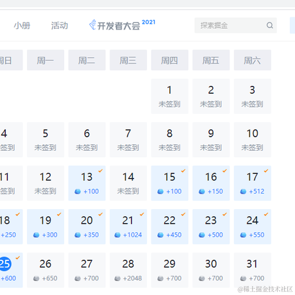Click the 周一 weekday header
The image size is (295, 295).
click(x=46, y=60)
